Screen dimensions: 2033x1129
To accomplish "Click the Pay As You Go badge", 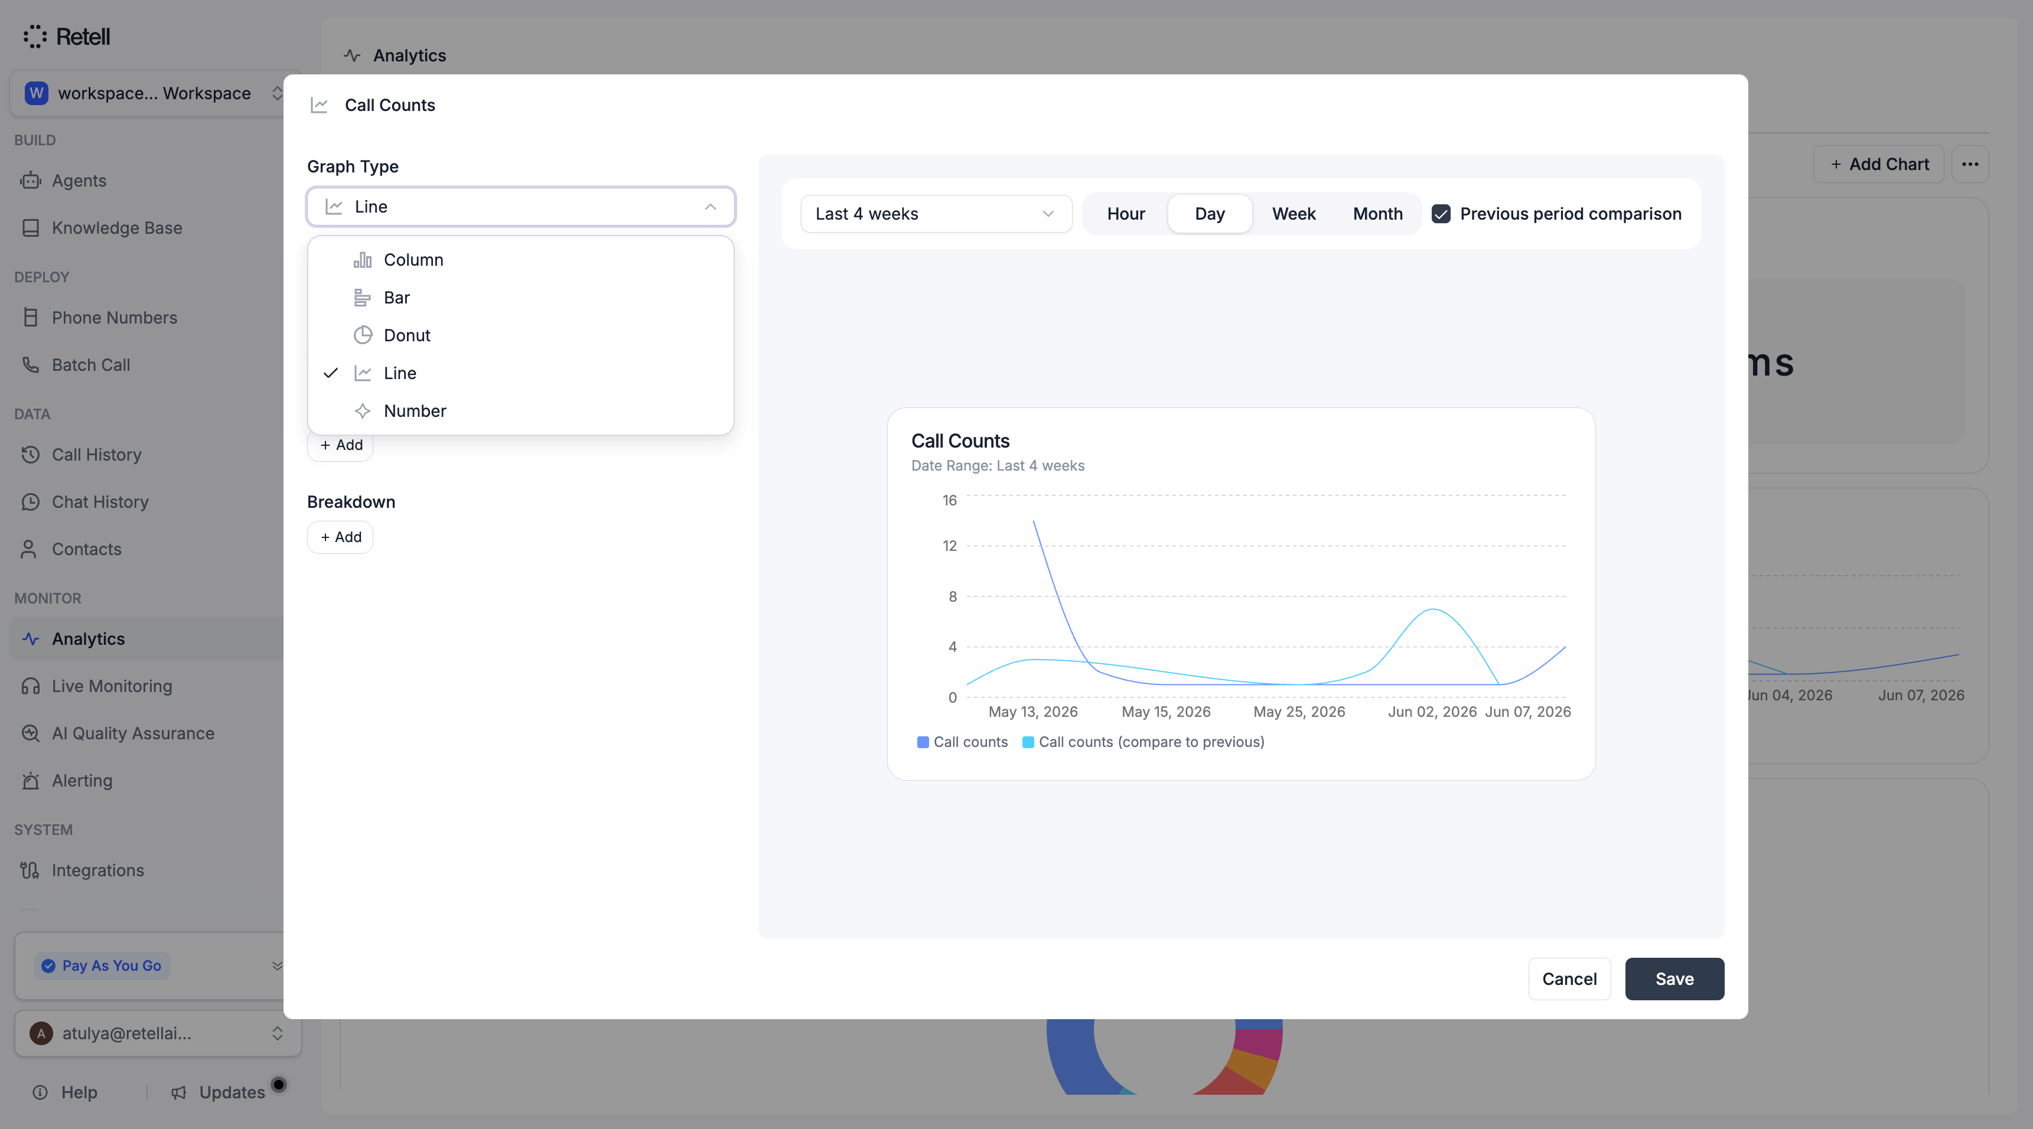I will tap(102, 965).
